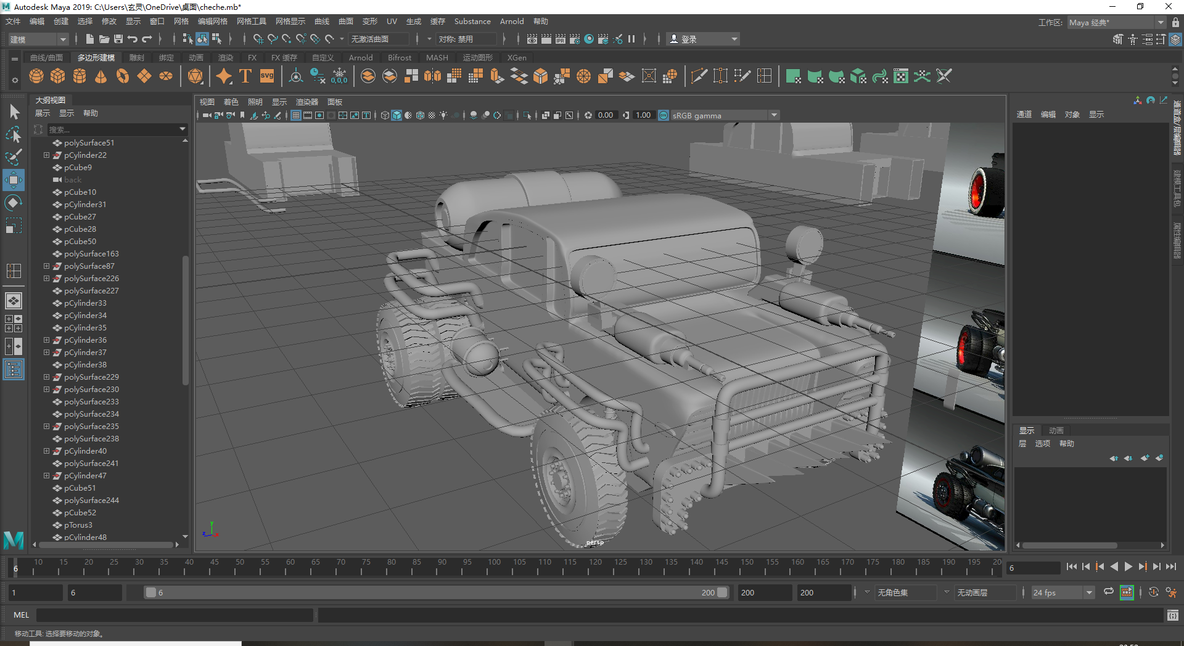Click the Freeze Transformations 0,0,0 shelf icon
Image resolution: width=1184 pixels, height=646 pixels.
tap(339, 76)
